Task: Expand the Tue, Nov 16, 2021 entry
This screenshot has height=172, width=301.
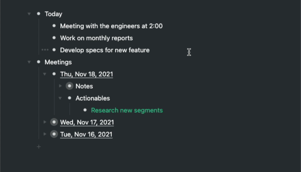Action: click(45, 134)
